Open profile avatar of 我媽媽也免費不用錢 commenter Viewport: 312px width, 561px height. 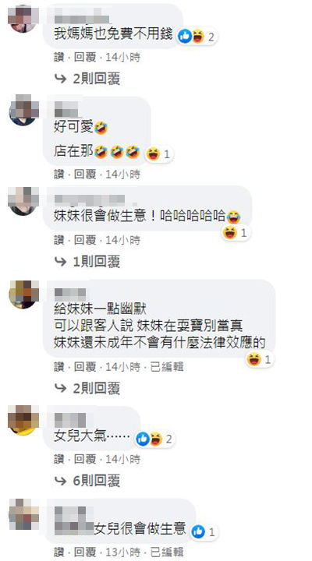(23, 18)
